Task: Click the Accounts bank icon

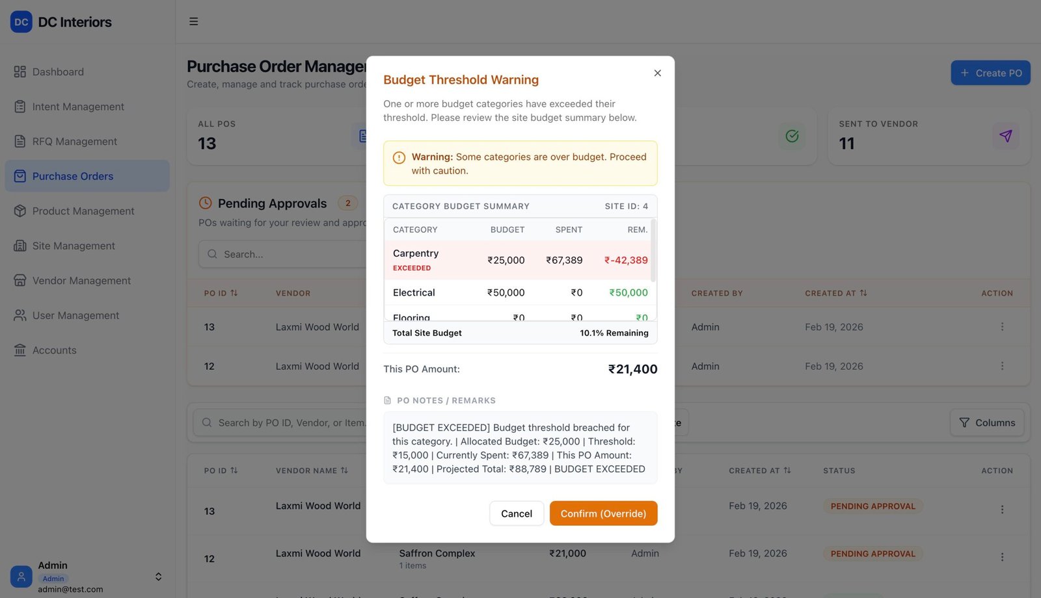Action: click(20, 350)
